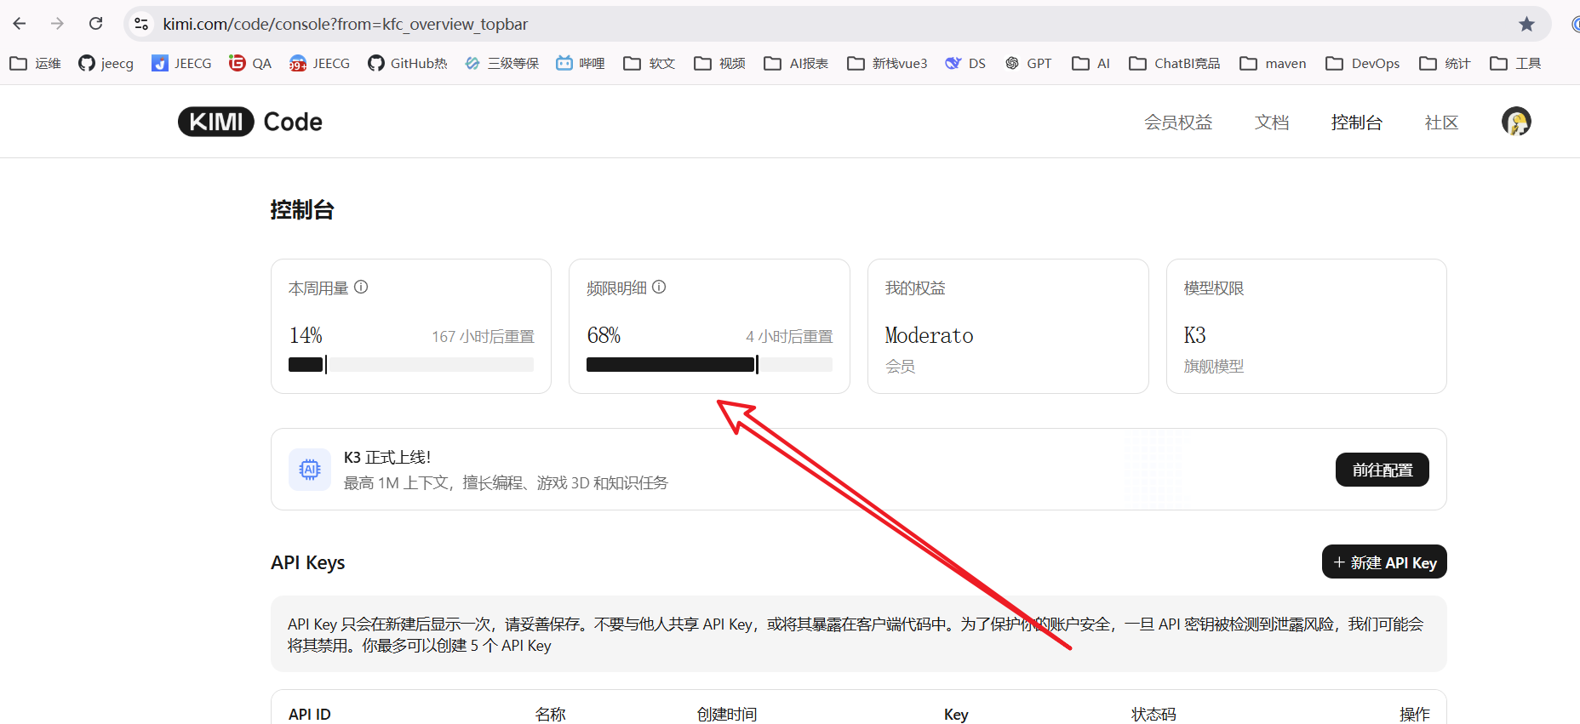Image resolution: width=1580 pixels, height=724 pixels.
Task: Open the 社区 nav item
Action: (x=1442, y=123)
